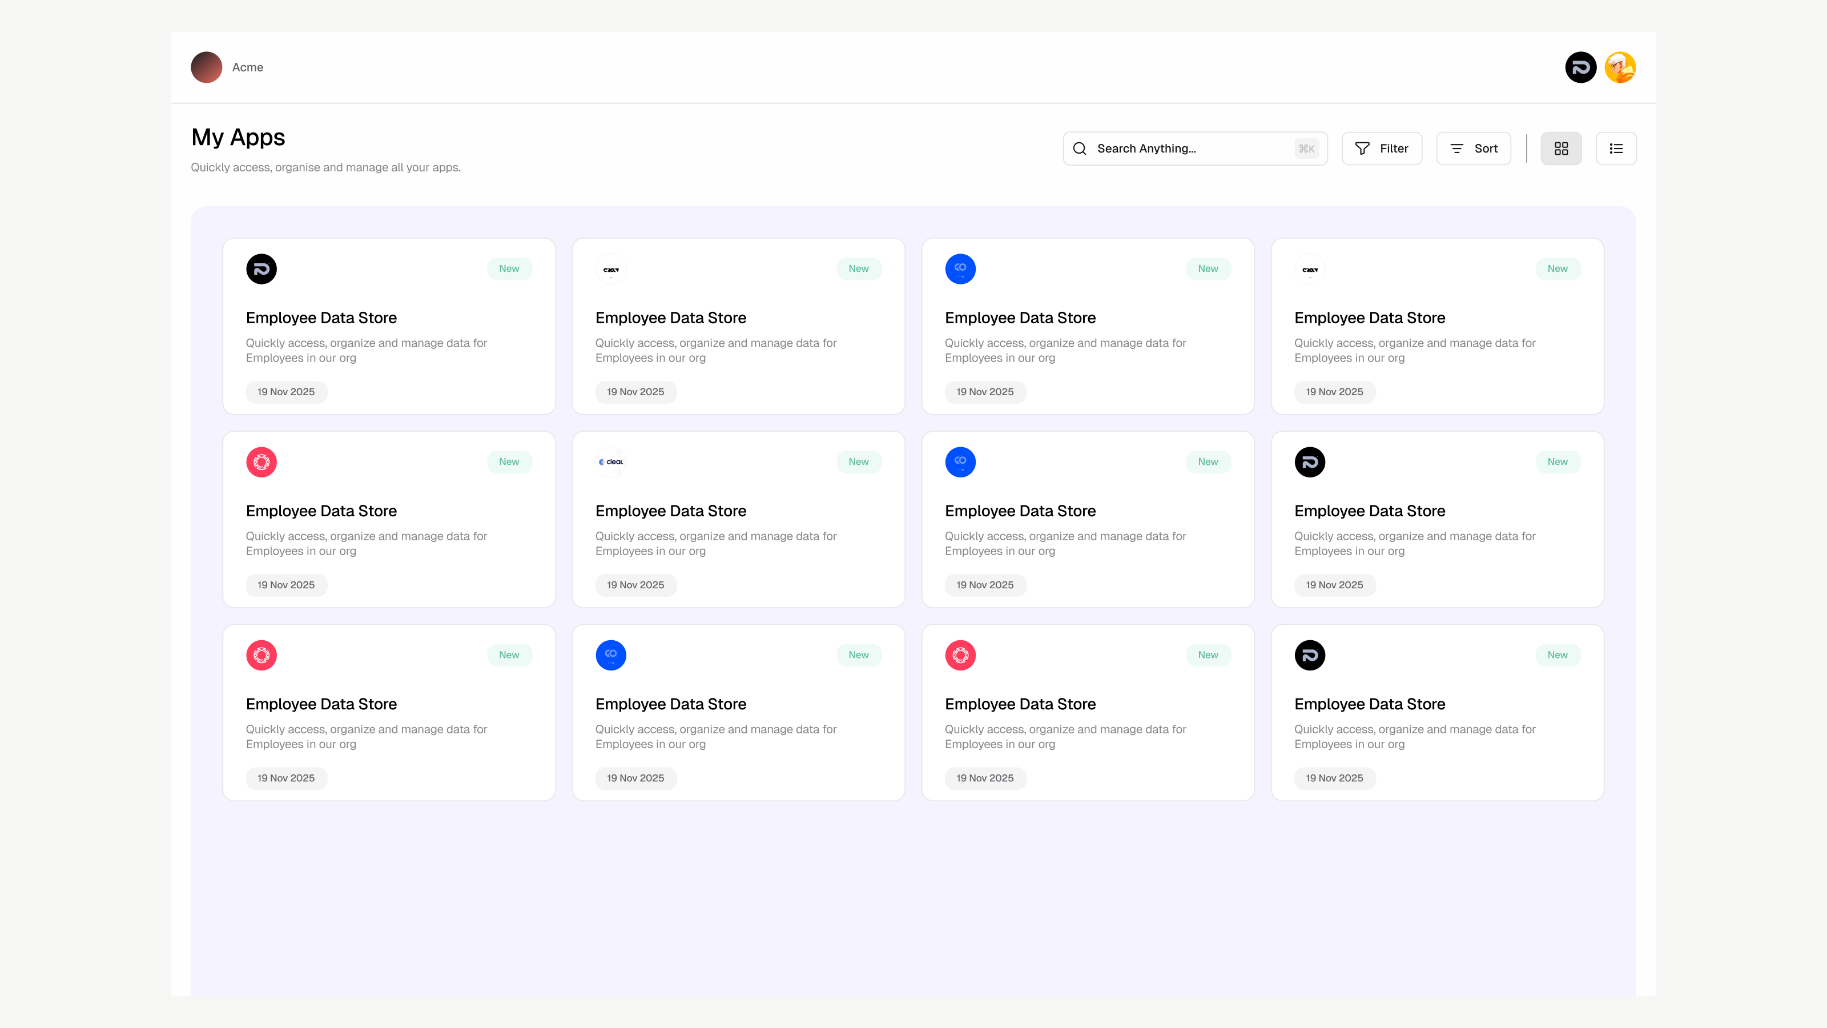The width and height of the screenshot is (1827, 1028).
Task: Open the Acme workspace name
Action: tap(248, 67)
